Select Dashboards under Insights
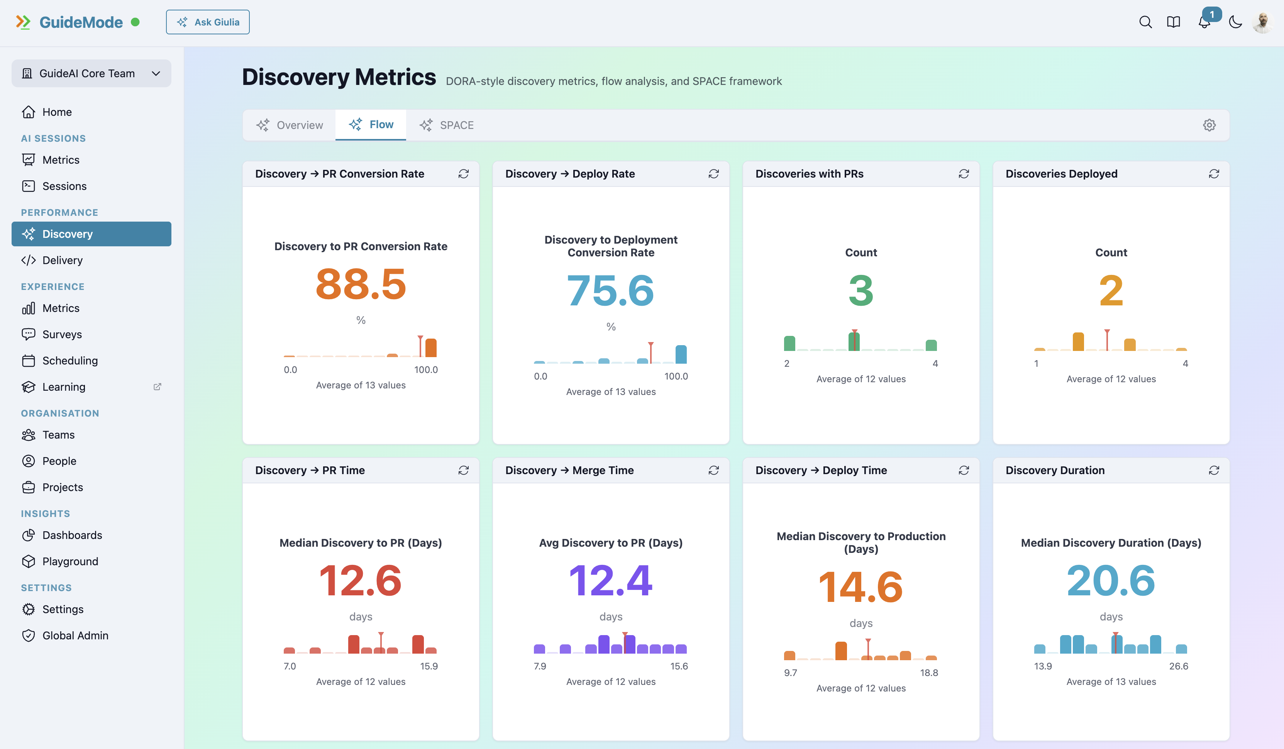1284x749 pixels. [x=72, y=535]
